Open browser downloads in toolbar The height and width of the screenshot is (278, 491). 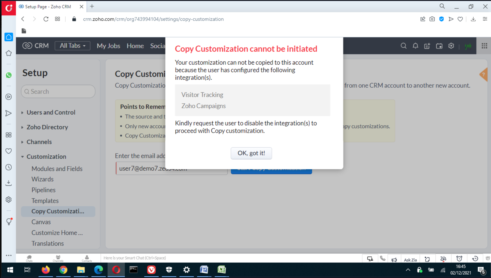click(473, 19)
